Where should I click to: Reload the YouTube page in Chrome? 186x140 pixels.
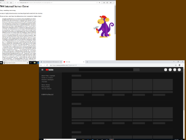tap(47, 65)
